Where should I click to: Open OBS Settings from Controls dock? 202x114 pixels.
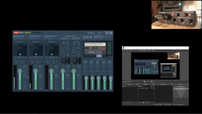[x=181, y=95]
